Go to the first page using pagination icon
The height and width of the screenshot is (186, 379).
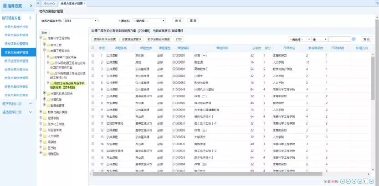click(x=342, y=182)
